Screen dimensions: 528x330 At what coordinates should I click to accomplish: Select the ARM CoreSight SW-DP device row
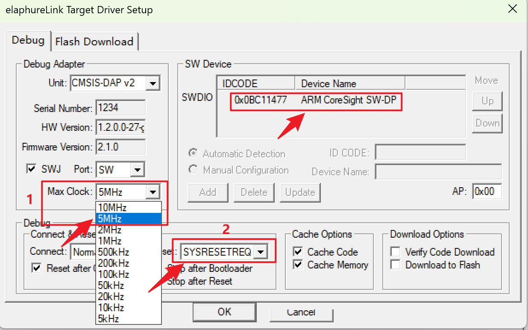click(316, 100)
